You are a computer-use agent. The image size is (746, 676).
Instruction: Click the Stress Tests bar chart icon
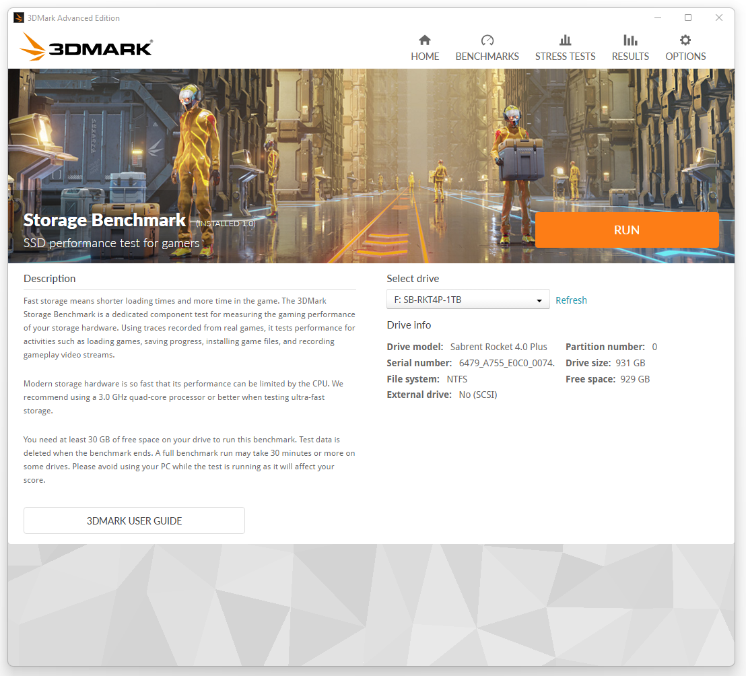pos(565,40)
